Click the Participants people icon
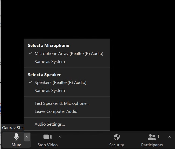Viewport: 175px width, 149px height. [152, 137]
